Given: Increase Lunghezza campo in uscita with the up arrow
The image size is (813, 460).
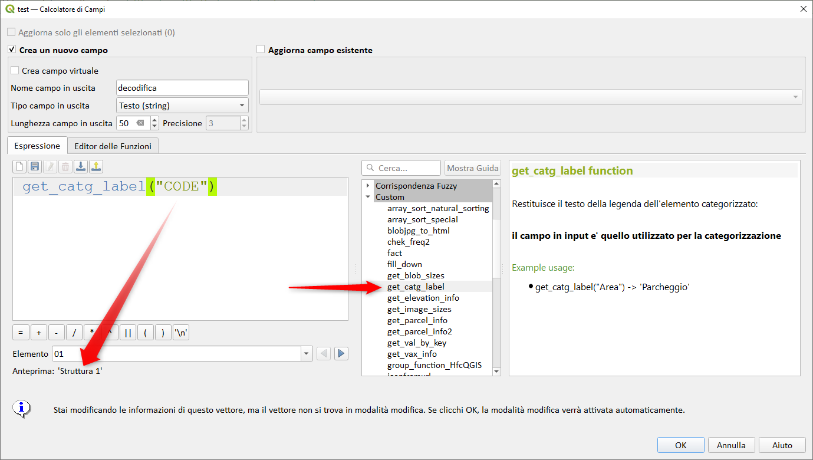Looking at the screenshot, I should (155, 120).
